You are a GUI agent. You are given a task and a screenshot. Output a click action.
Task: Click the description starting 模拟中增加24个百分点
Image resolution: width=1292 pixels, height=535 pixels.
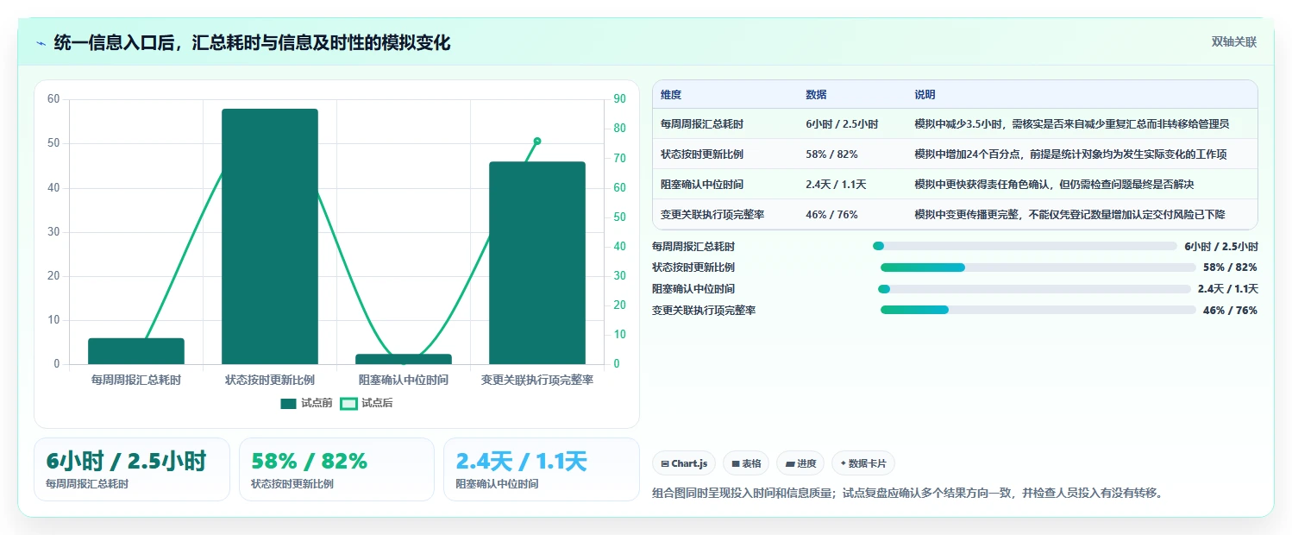1070,154
